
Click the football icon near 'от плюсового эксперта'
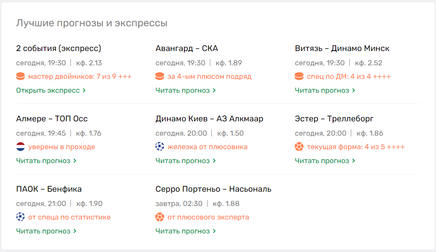[x=160, y=217]
